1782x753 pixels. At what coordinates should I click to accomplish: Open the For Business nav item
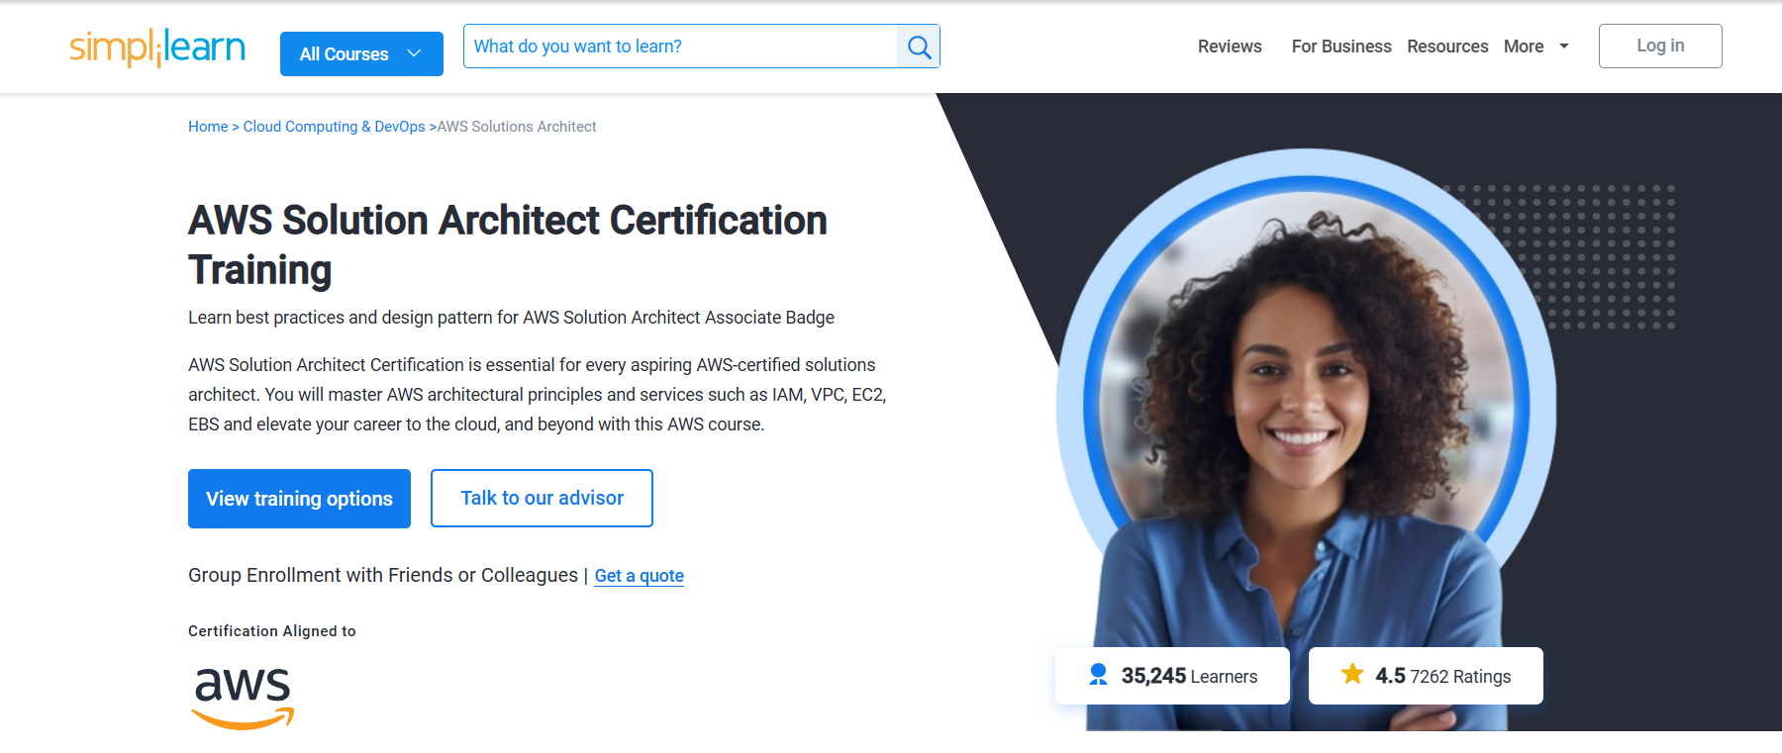pos(1341,47)
